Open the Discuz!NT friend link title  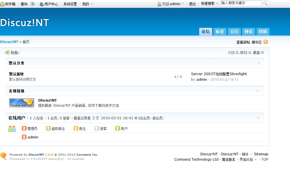coord(47,100)
